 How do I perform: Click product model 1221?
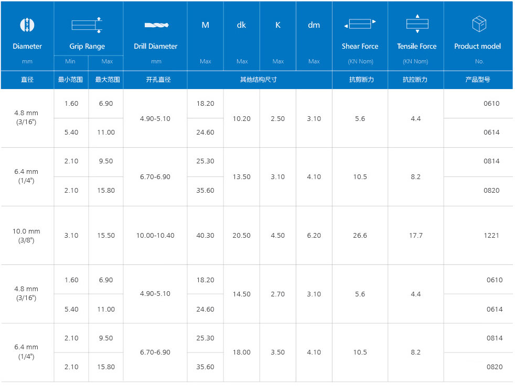pos(491,236)
